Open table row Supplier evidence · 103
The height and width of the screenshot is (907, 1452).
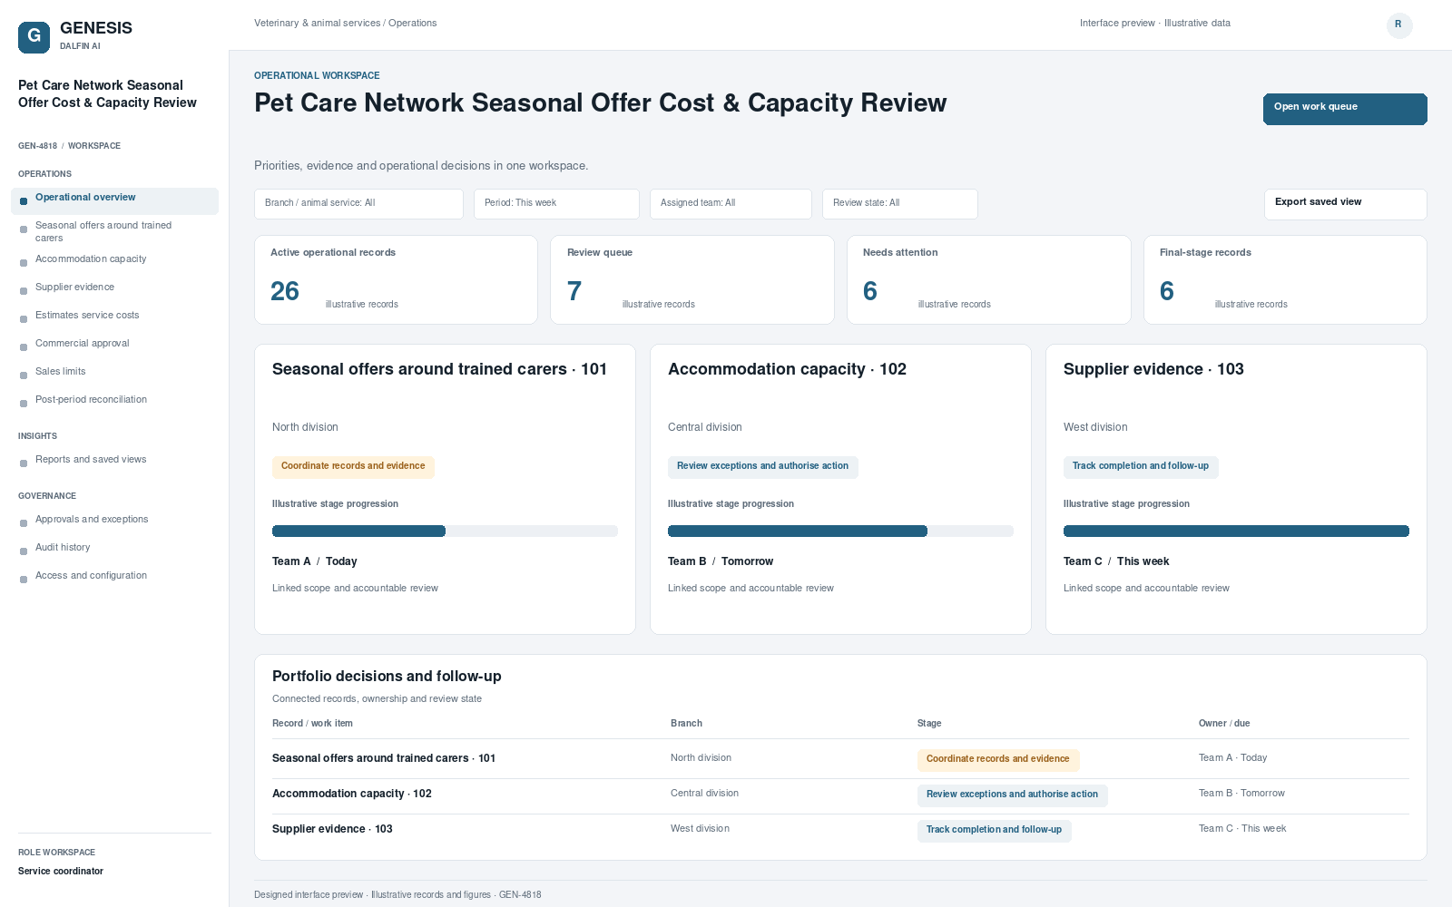point(840,830)
